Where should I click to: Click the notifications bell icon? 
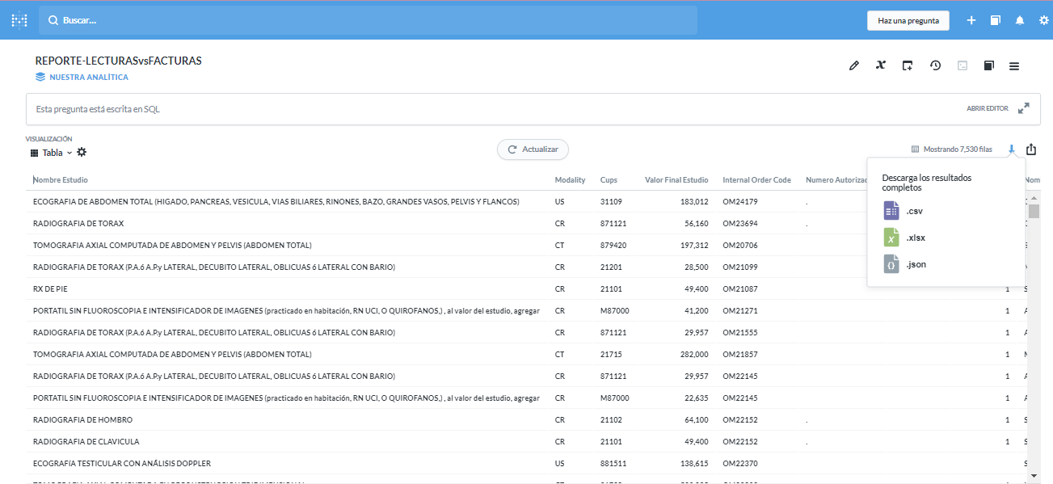tap(1020, 20)
